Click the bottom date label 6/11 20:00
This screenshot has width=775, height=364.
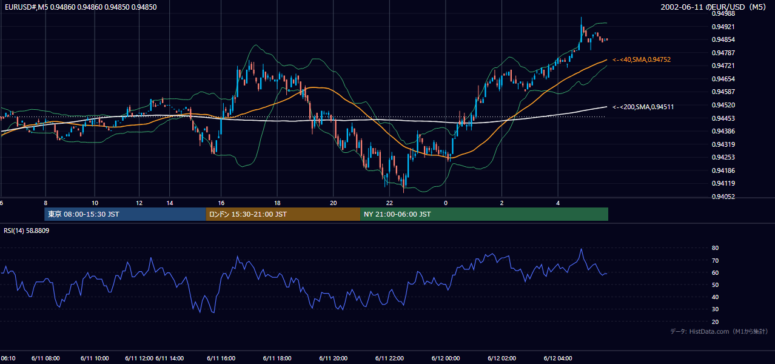[x=333, y=359]
